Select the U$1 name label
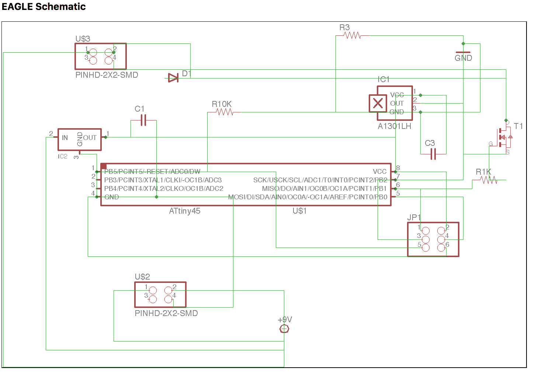 pos(299,211)
